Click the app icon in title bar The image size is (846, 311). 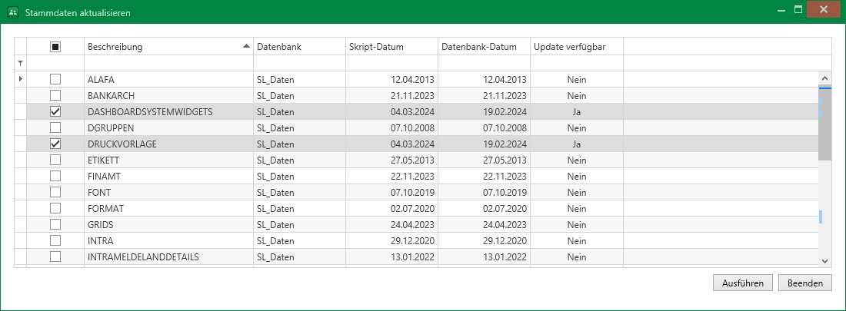tap(12, 12)
